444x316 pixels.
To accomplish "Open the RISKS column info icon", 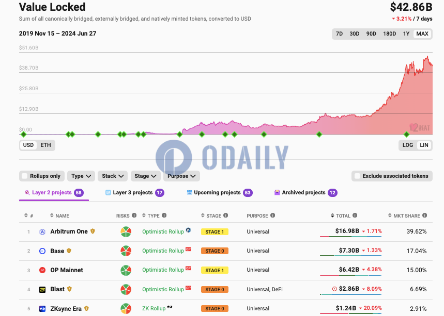I will tap(134, 215).
